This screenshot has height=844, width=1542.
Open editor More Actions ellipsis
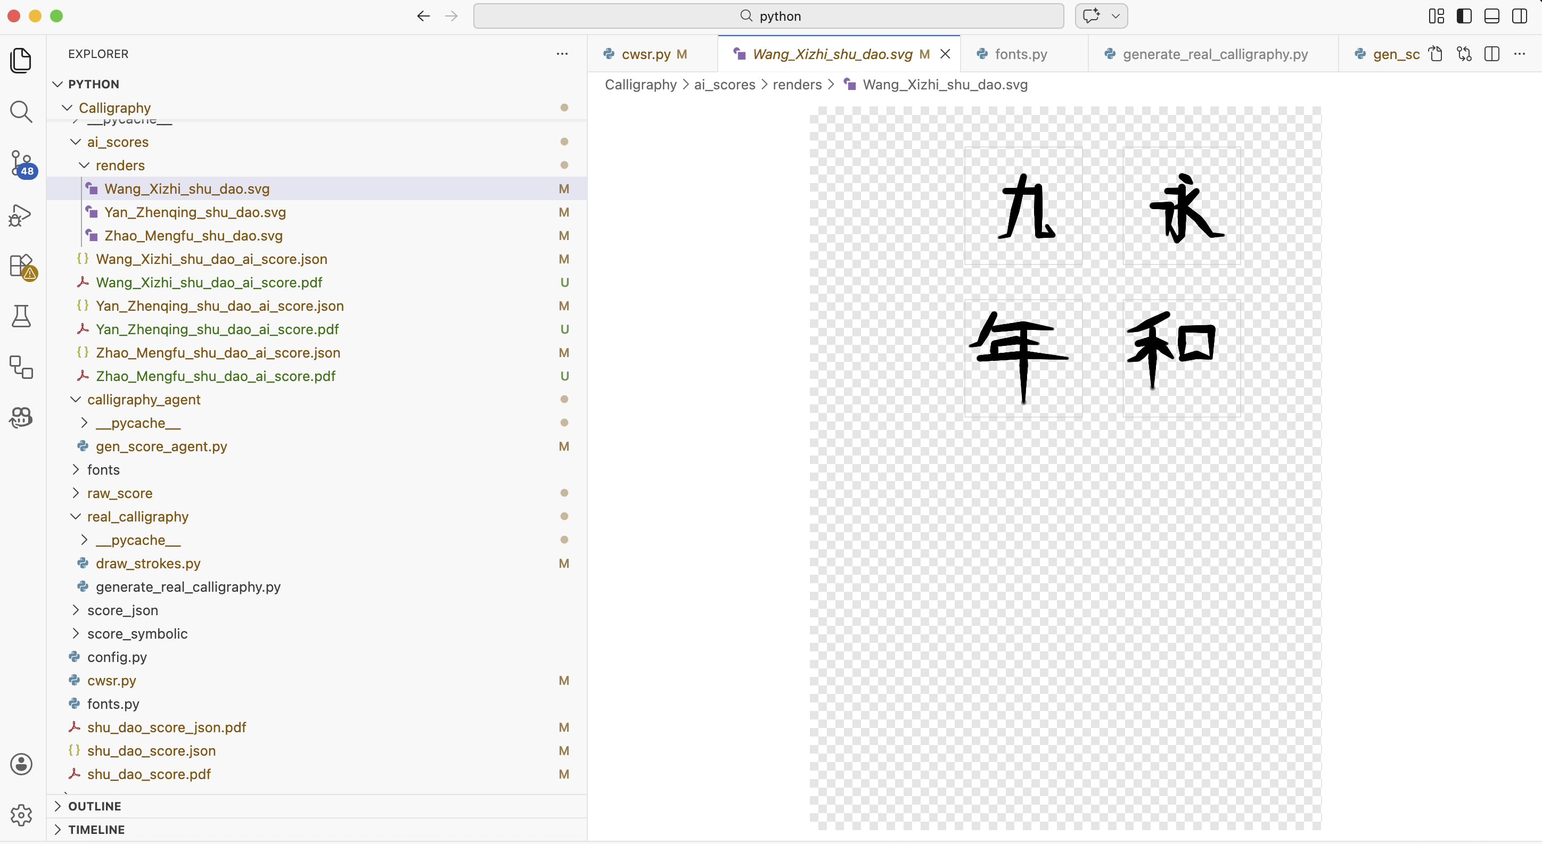1520,54
